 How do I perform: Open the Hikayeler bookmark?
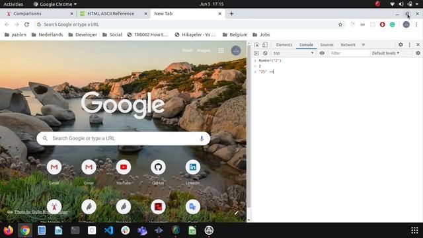196,34
